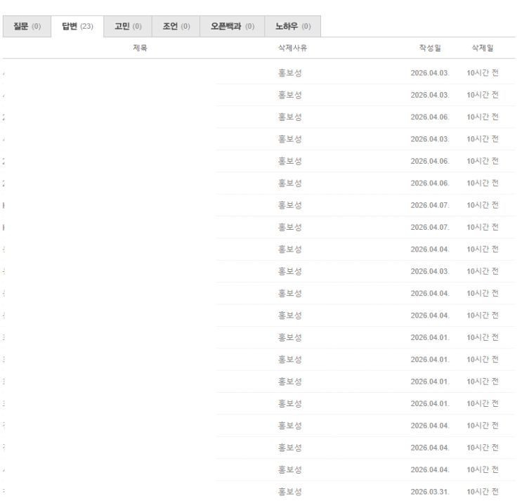Click 홍보성 in the 2026.03.31. row
Image resolution: width=522 pixels, height=501 pixels.
[290, 492]
